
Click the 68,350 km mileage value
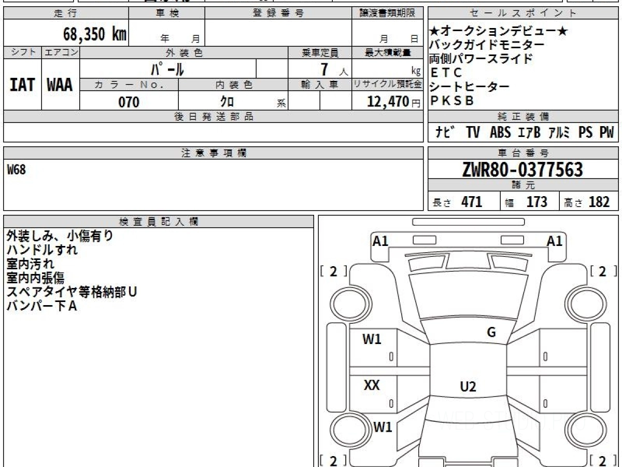(x=95, y=34)
